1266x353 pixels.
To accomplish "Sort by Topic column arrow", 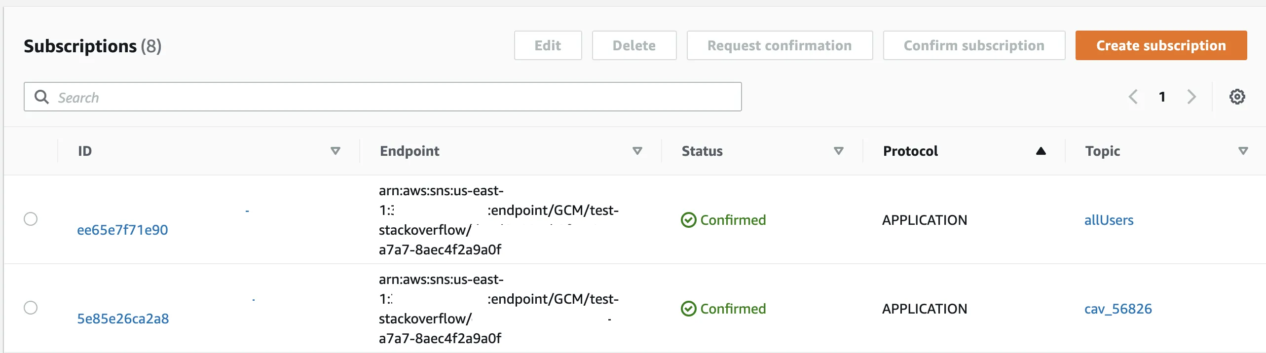I will coord(1243,151).
